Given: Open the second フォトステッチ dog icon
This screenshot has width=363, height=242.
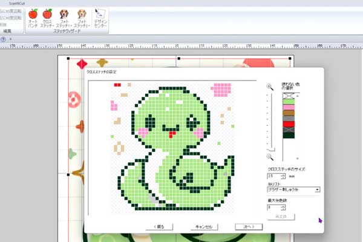Looking at the screenshot, I should 81,17.
